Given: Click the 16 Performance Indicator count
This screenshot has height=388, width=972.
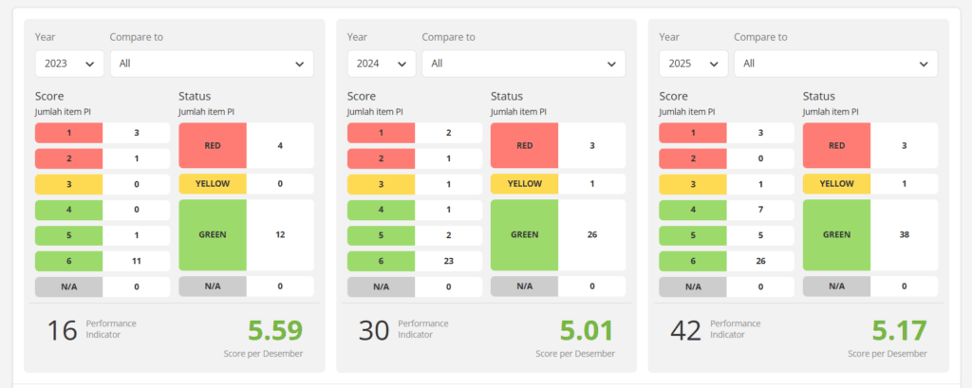Looking at the screenshot, I should pos(62,330).
